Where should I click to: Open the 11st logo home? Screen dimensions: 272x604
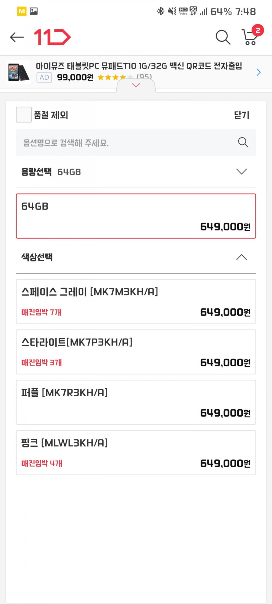click(x=53, y=37)
